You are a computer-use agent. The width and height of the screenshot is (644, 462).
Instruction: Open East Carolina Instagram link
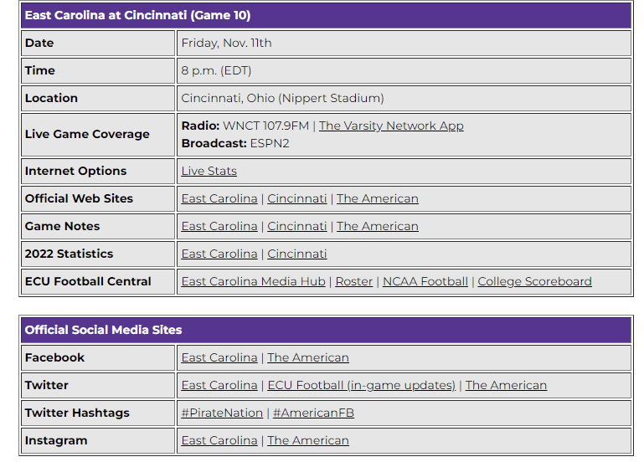pyautogui.click(x=219, y=440)
